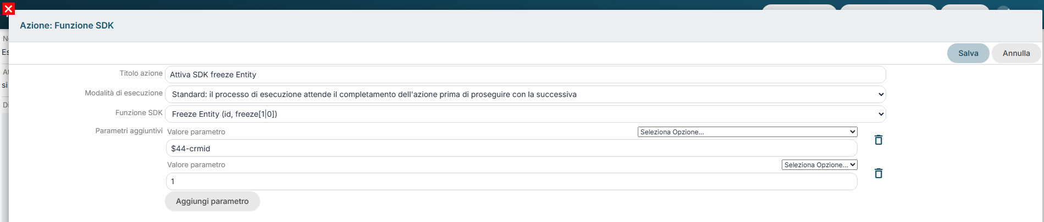Screen dimensions: 1044x222
Task: Open the first parameter's Seleziona Opzione dropdown
Action: [x=747, y=132]
